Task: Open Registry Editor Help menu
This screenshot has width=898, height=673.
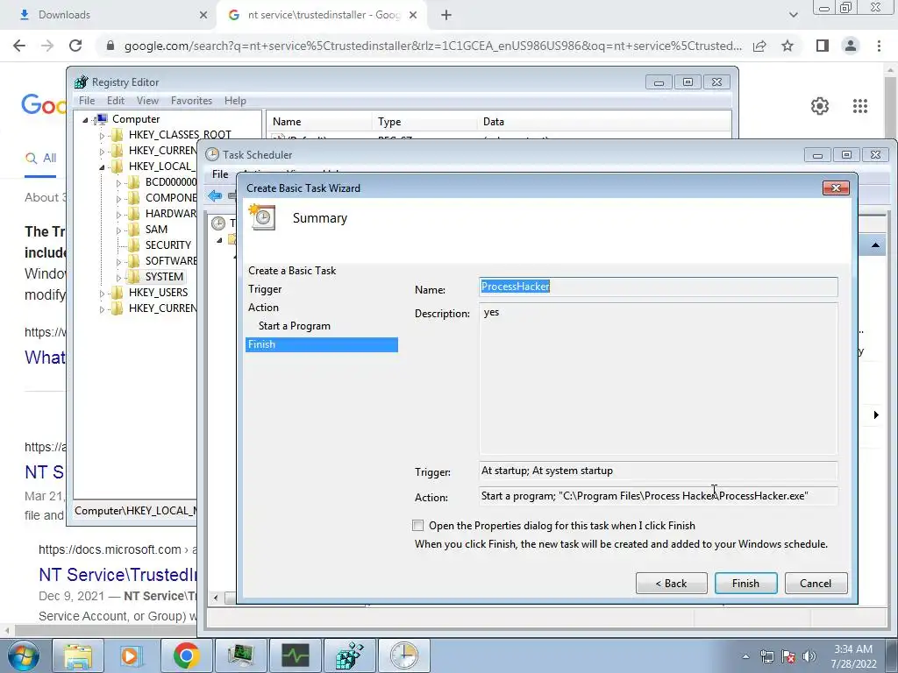Action: [235, 100]
